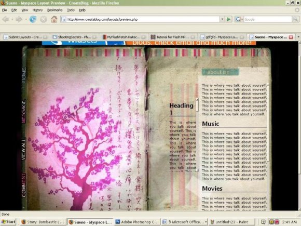Click the search magnifier icon

click(295, 19)
